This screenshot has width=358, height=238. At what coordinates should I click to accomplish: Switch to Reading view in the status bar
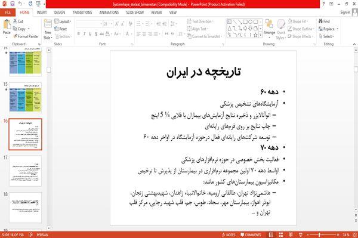(x=291, y=234)
